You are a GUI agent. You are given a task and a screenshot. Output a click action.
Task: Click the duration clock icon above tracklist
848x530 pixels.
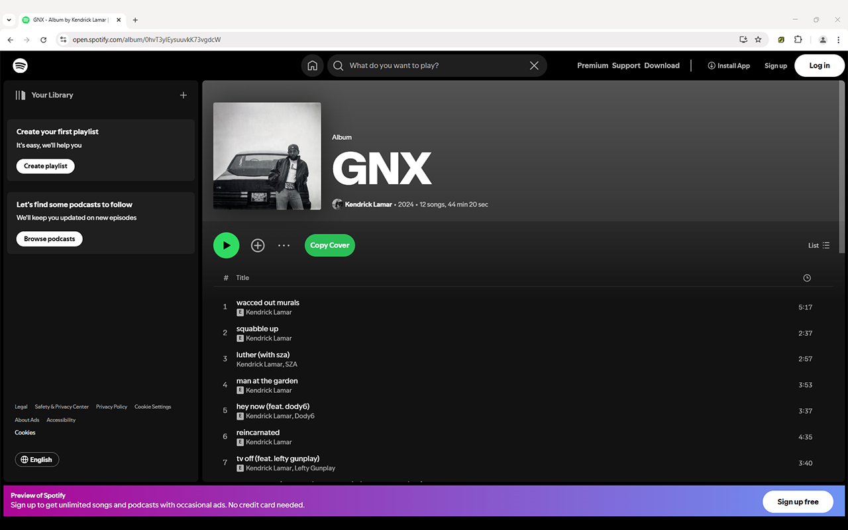click(807, 278)
